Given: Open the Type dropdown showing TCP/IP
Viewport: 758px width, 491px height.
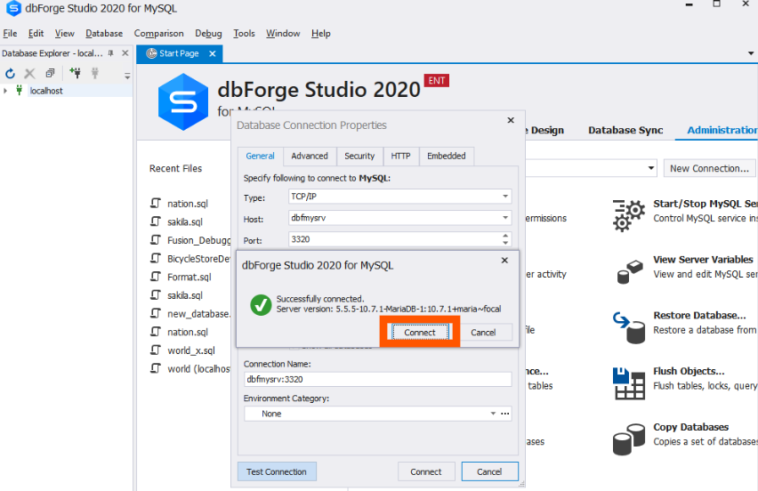Looking at the screenshot, I should click(505, 197).
